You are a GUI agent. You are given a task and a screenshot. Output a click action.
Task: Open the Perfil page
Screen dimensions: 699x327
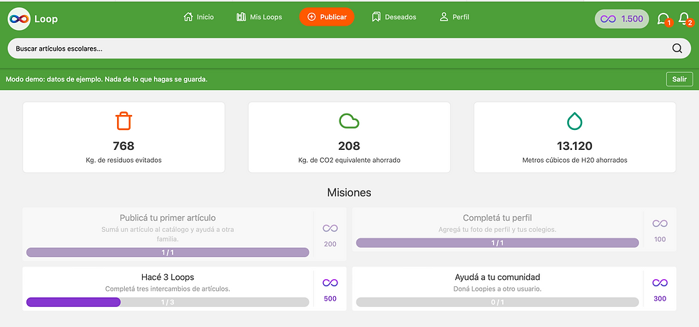[454, 17]
